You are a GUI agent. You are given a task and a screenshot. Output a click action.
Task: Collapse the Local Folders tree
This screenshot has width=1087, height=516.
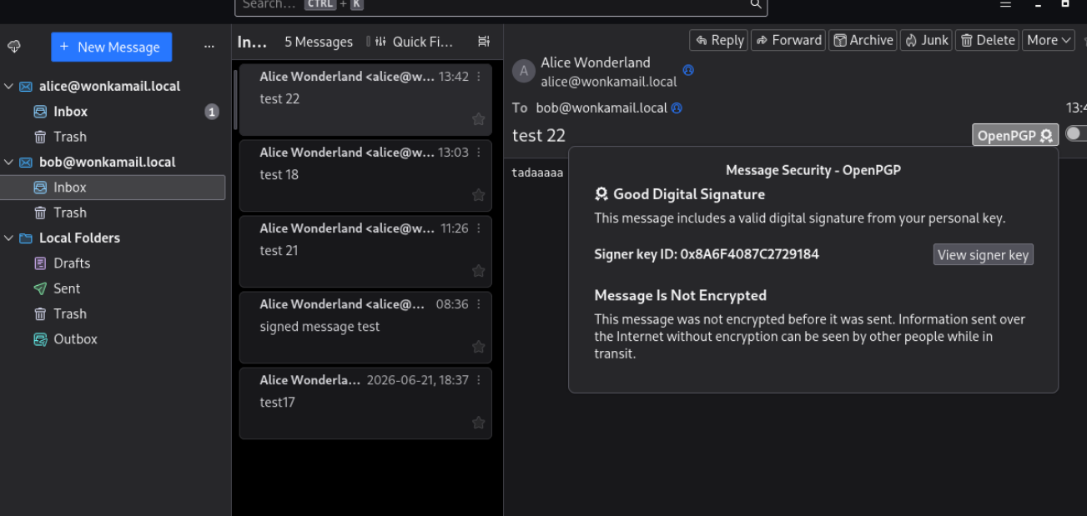click(x=8, y=238)
